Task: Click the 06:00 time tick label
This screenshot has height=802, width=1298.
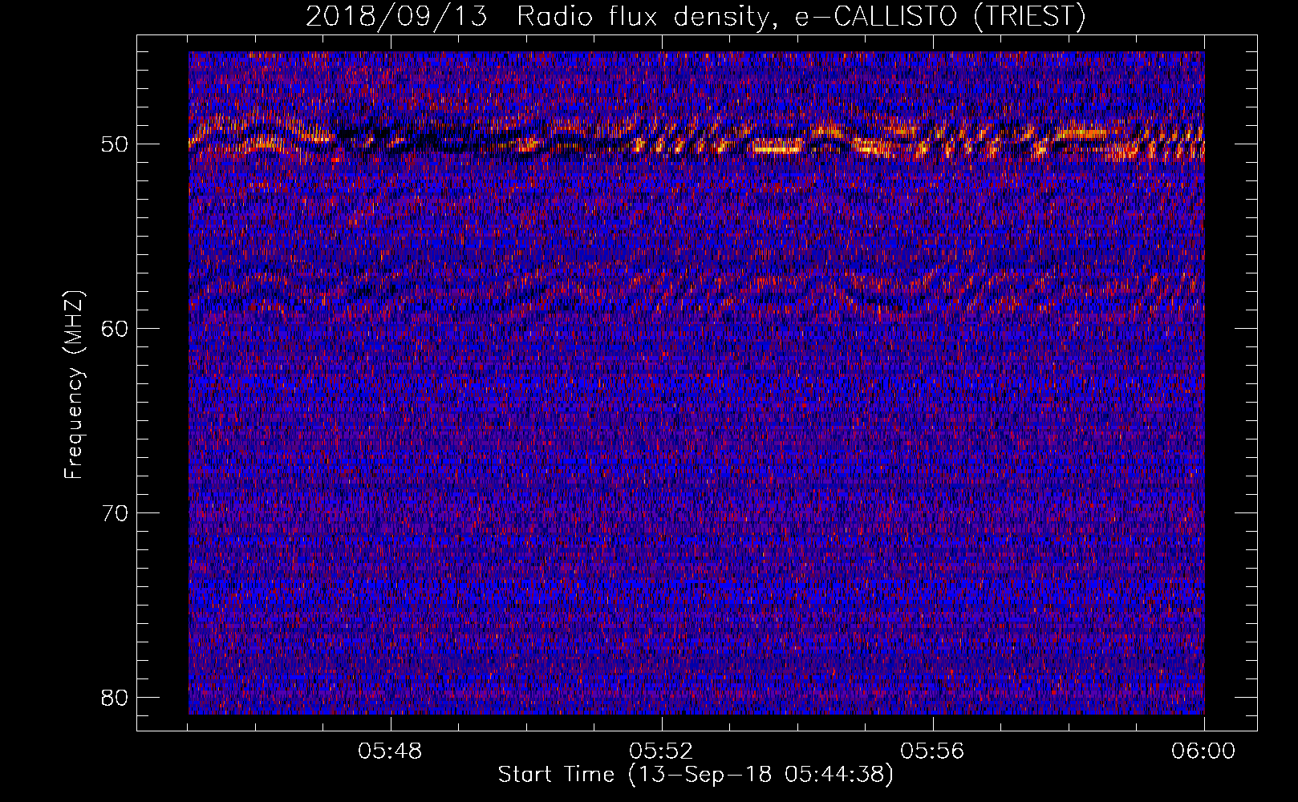Action: pos(1204,751)
